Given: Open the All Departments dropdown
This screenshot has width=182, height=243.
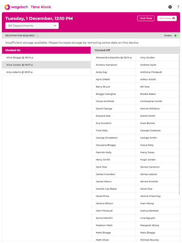Looking at the screenshot, I should tap(32, 26).
